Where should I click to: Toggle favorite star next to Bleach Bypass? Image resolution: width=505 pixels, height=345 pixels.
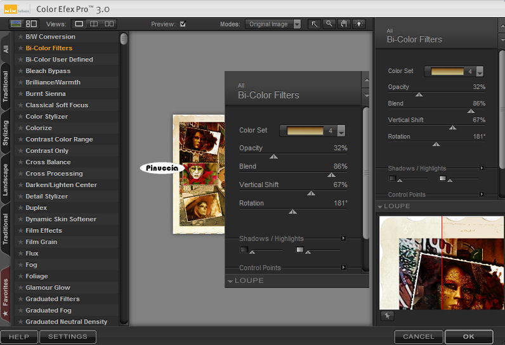pos(20,71)
